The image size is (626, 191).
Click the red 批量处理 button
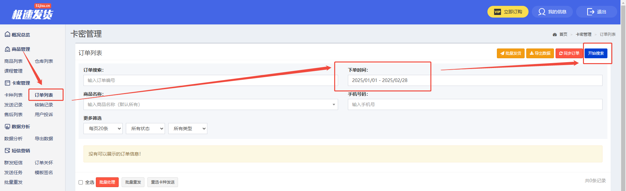[x=107, y=182]
